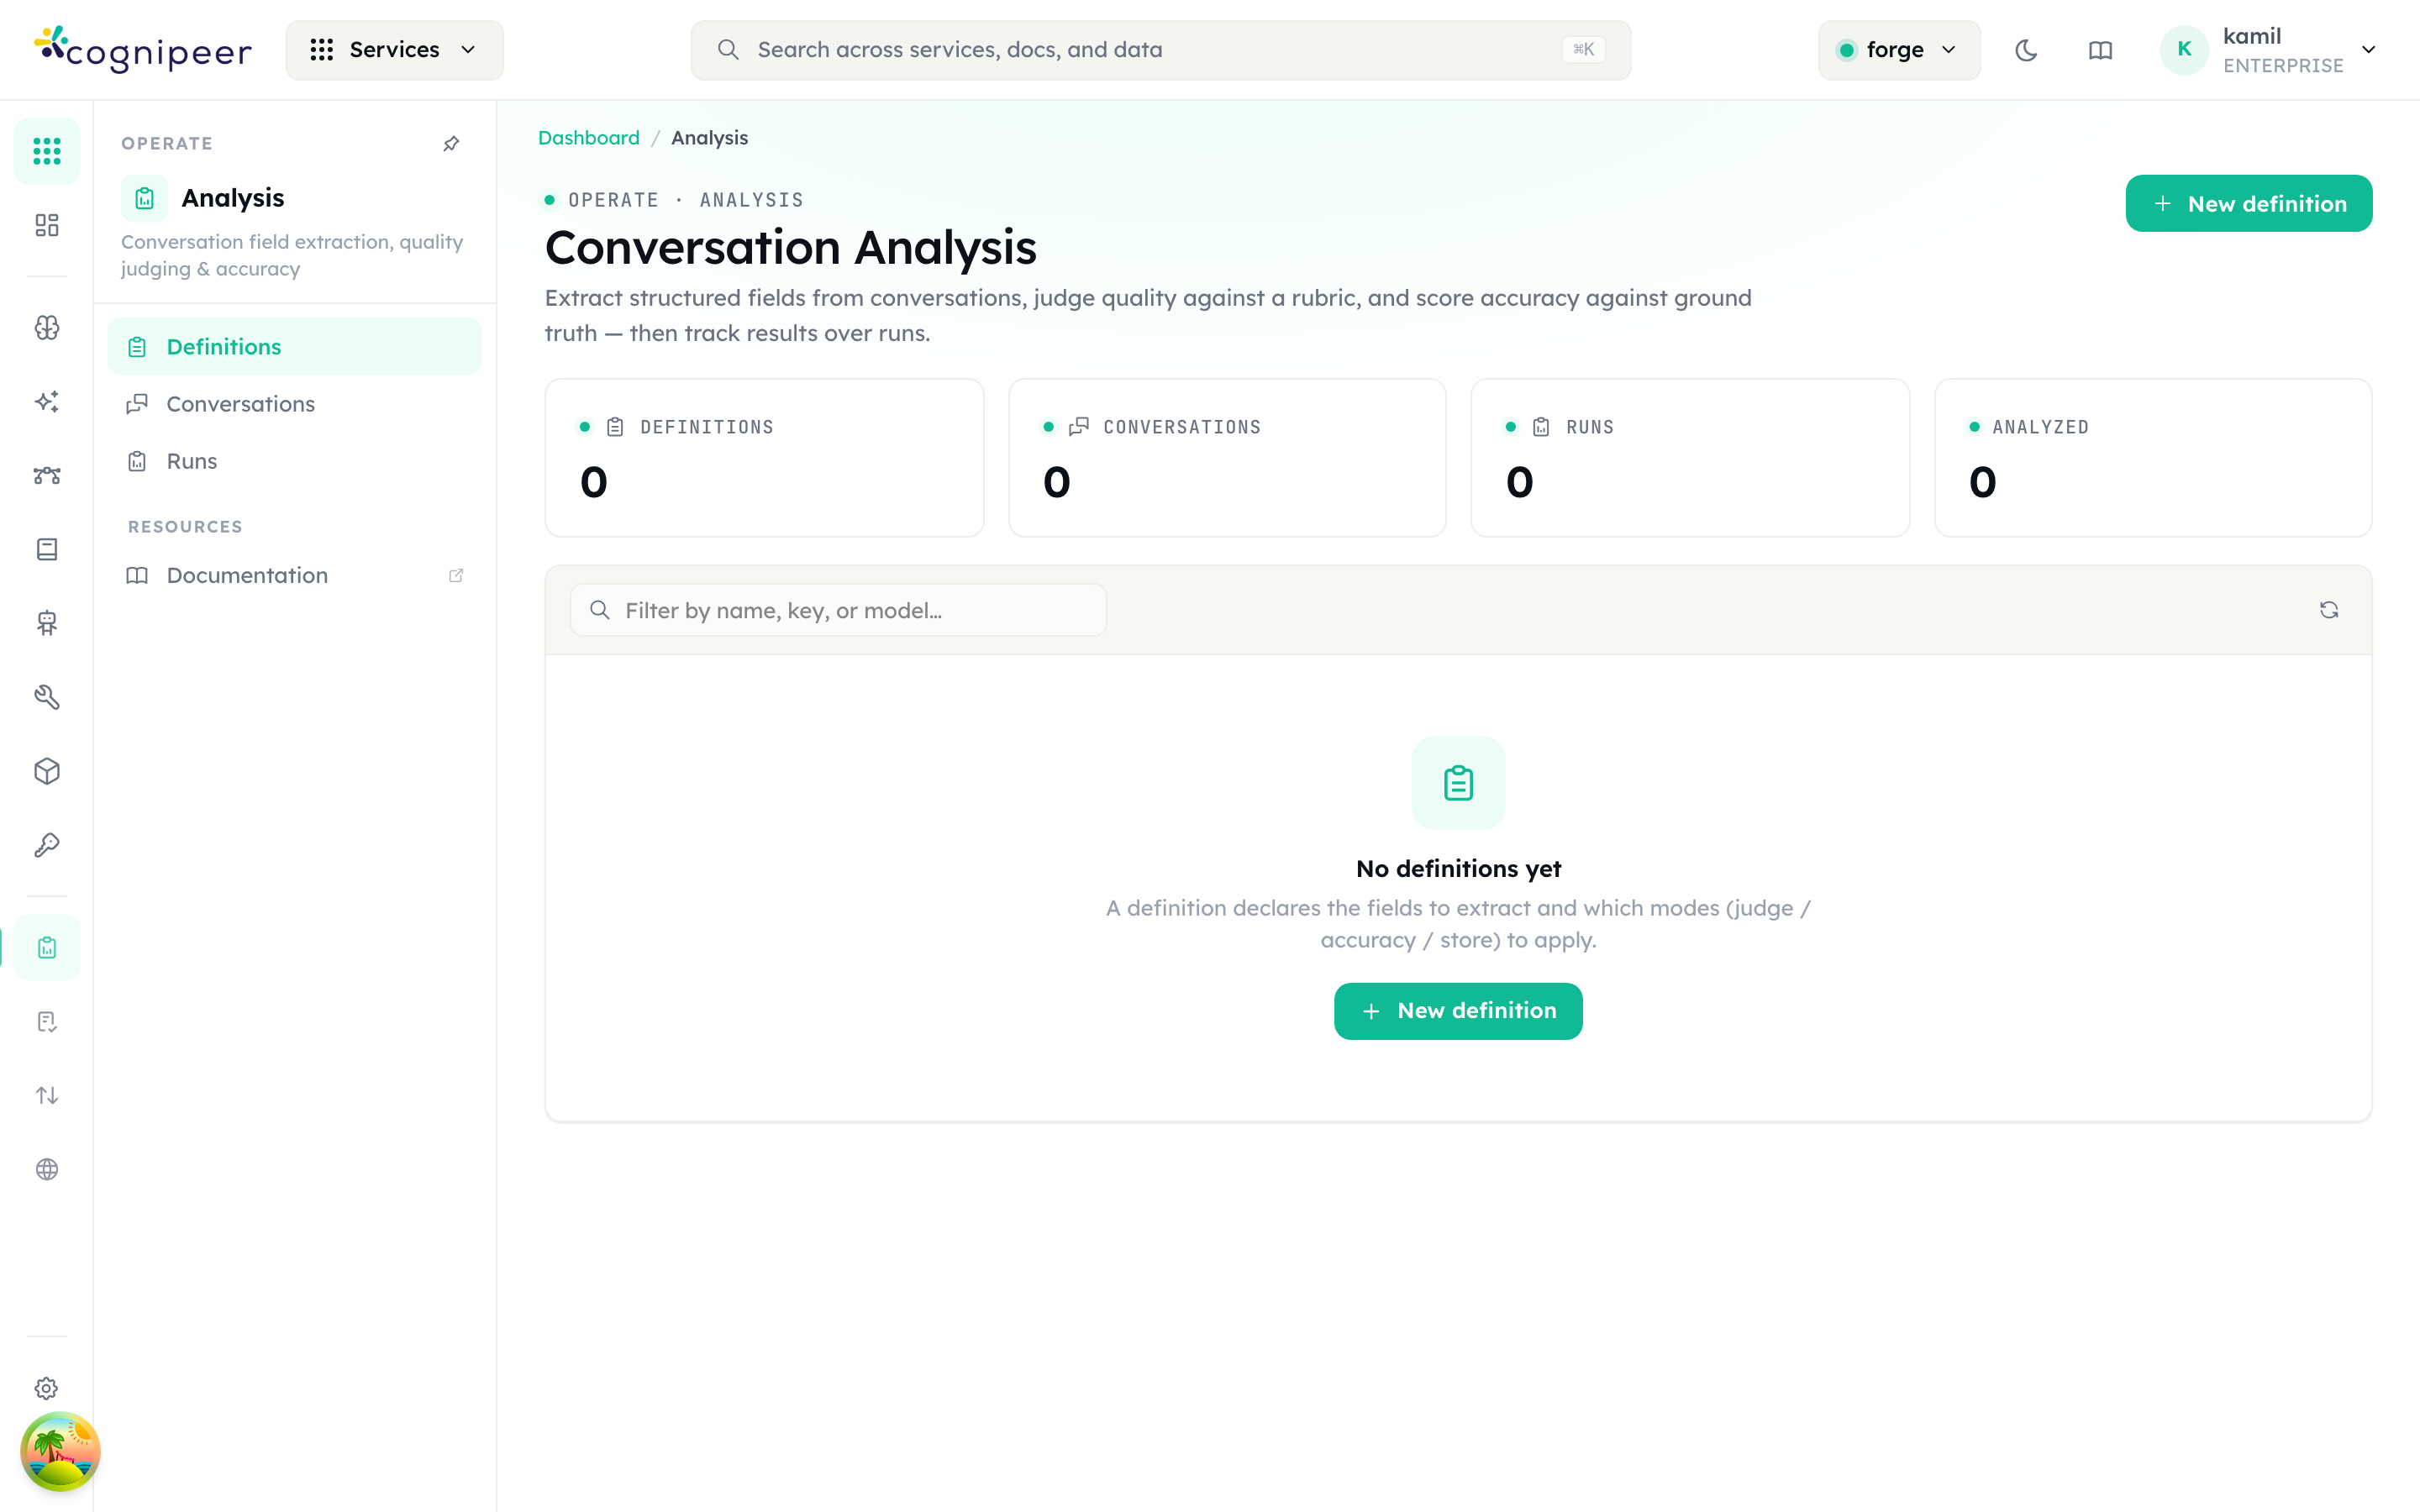Screen dimensions: 2420x1512
Task: Click the 'Conversation Analysis' page title
Action: pos(790,248)
